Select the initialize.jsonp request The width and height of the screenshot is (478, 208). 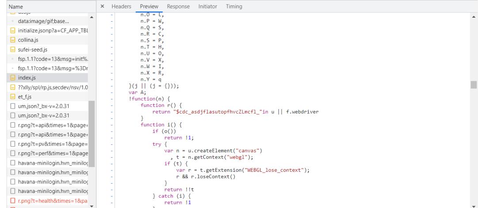tap(48, 30)
